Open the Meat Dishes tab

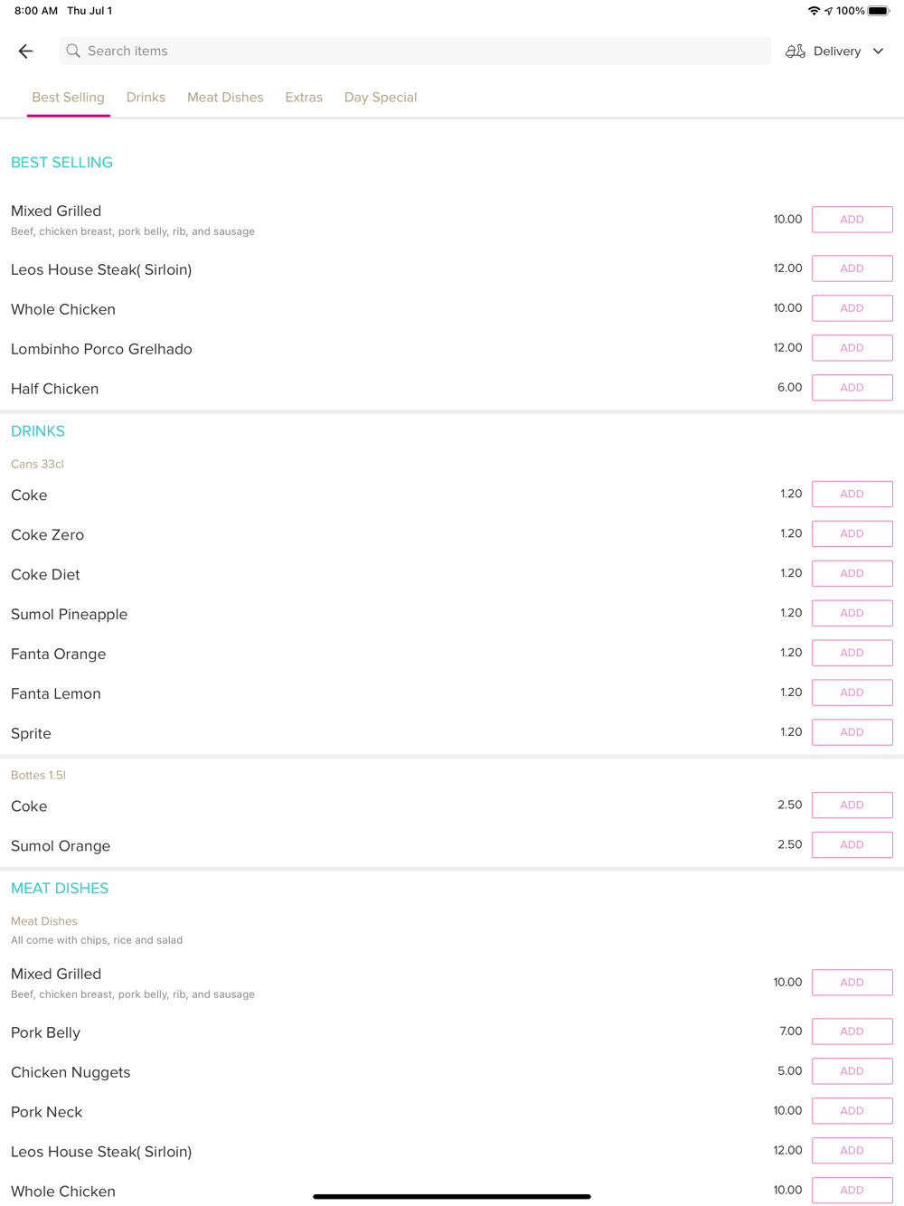pyautogui.click(x=225, y=98)
